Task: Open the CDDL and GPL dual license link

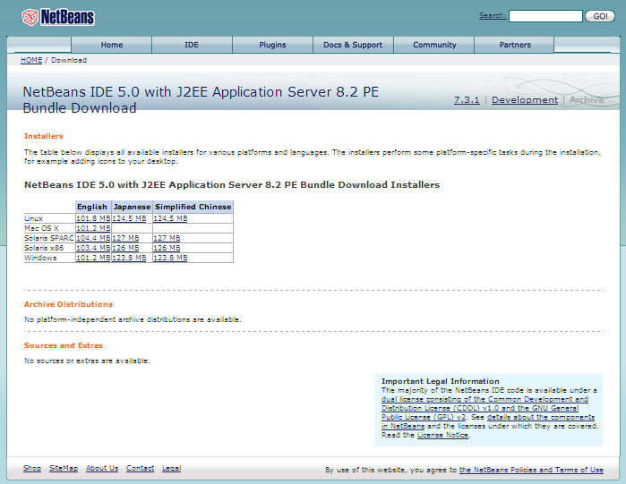Action: (485, 408)
